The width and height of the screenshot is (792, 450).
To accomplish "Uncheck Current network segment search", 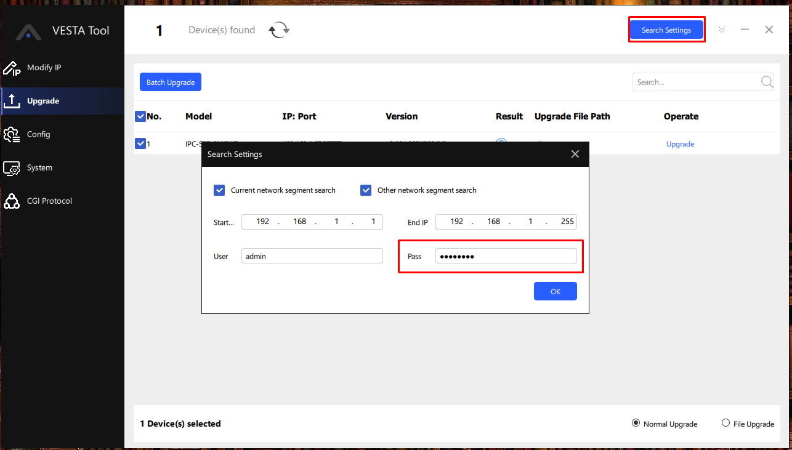I will click(x=219, y=190).
